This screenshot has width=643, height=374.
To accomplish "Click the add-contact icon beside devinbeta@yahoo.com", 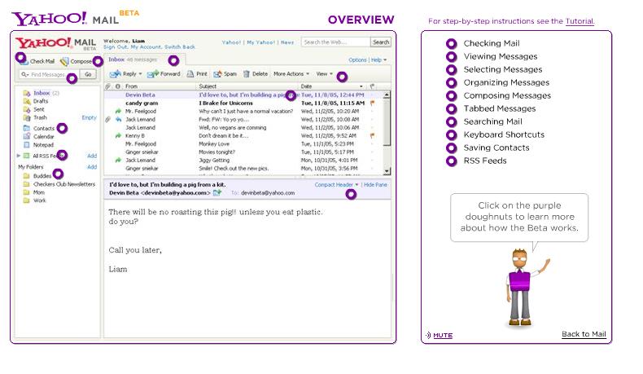I will [217, 193].
